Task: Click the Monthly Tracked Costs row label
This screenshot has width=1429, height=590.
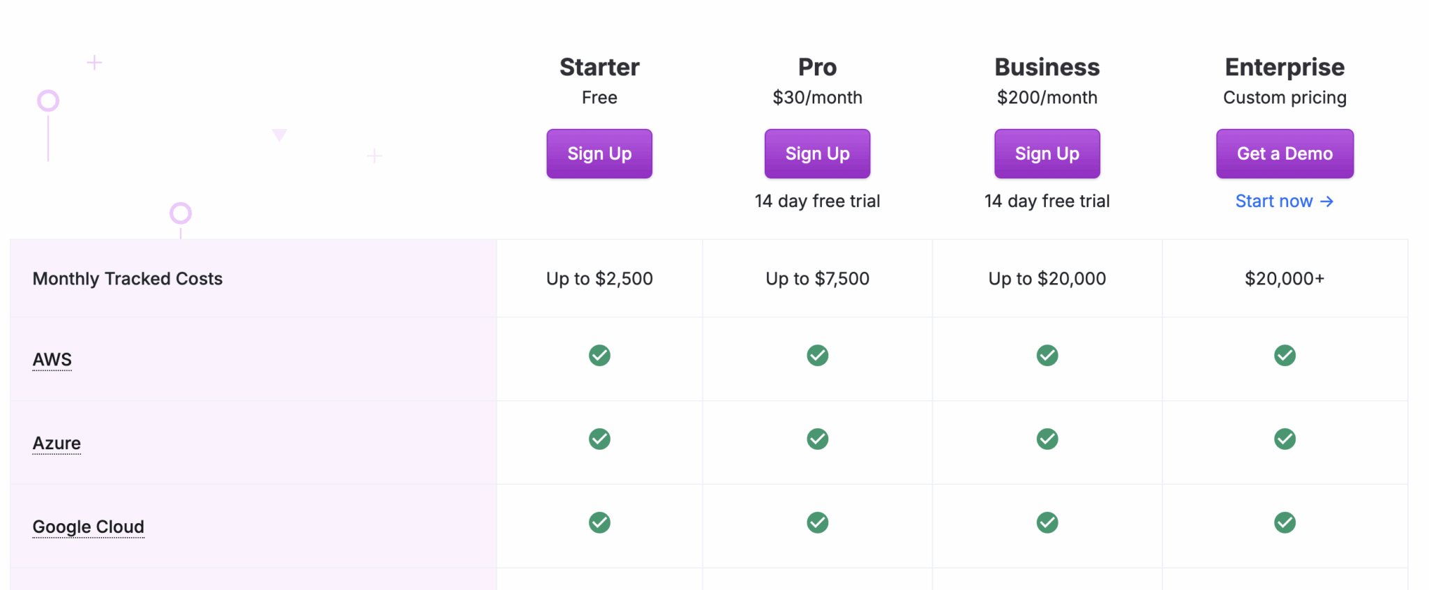Action: (x=127, y=278)
